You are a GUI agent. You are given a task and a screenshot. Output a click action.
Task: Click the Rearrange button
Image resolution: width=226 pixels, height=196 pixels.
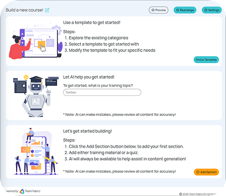[x=185, y=10]
